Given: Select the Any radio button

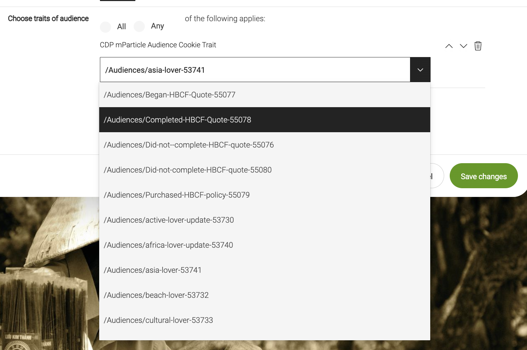Looking at the screenshot, I should pyautogui.click(x=139, y=26).
